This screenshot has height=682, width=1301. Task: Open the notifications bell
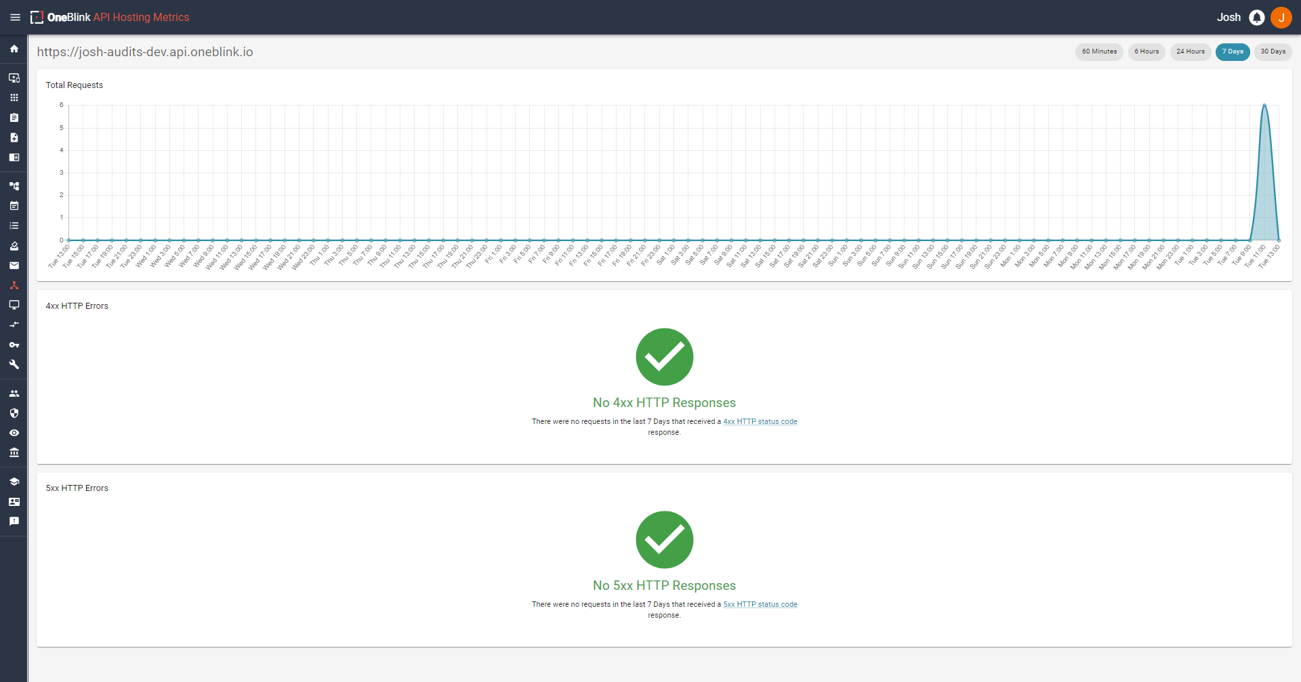click(1257, 18)
